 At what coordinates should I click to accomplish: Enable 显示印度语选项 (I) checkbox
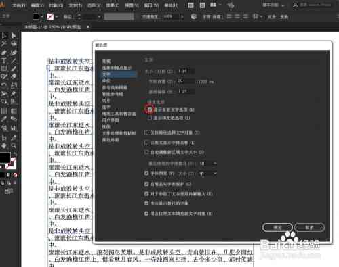pyautogui.click(x=150, y=118)
